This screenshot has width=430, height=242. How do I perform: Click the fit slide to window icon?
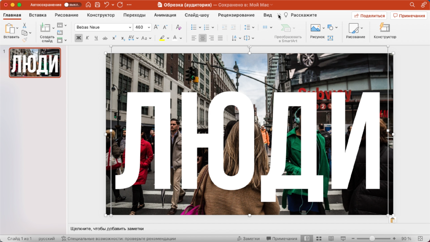coord(420,238)
